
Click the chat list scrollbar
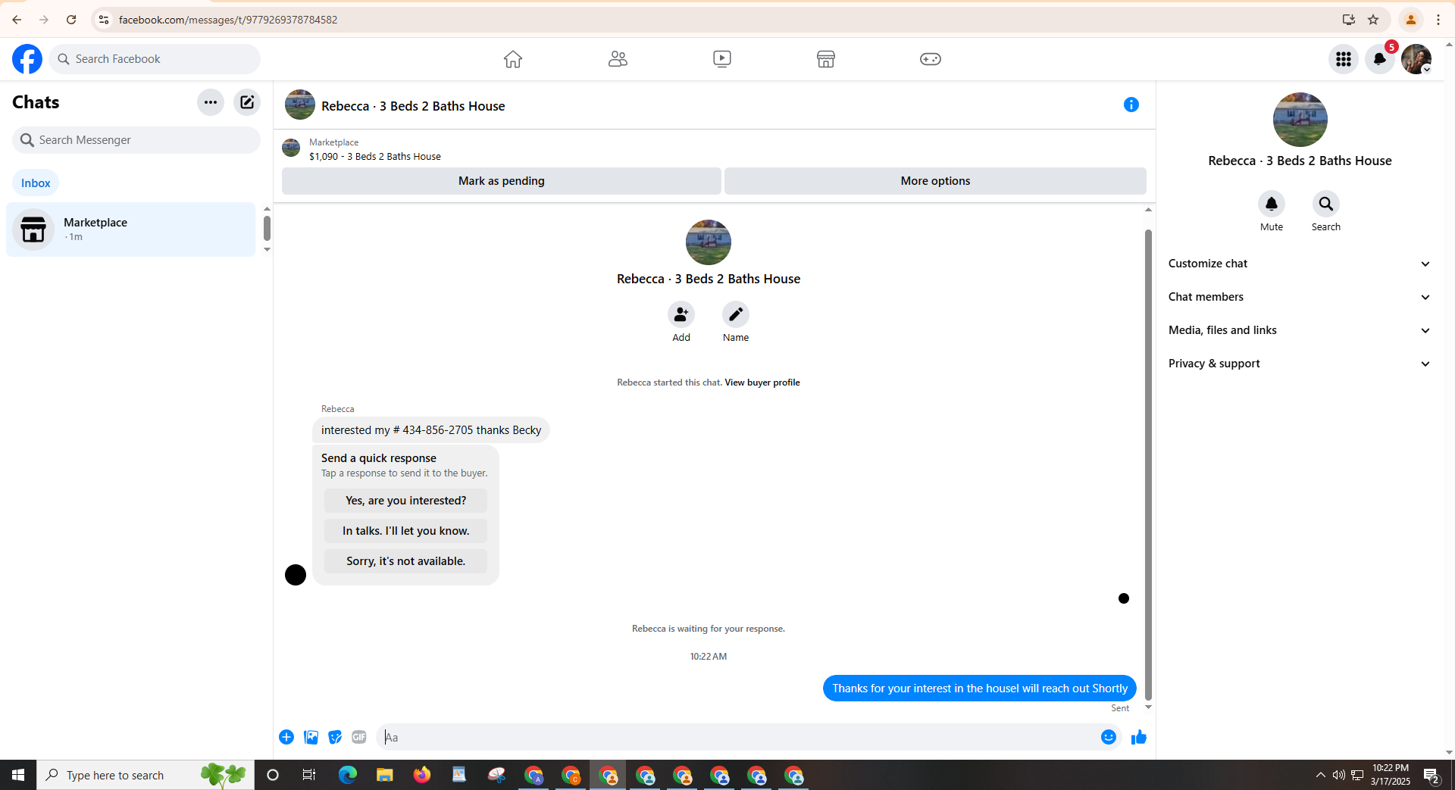coord(267,228)
